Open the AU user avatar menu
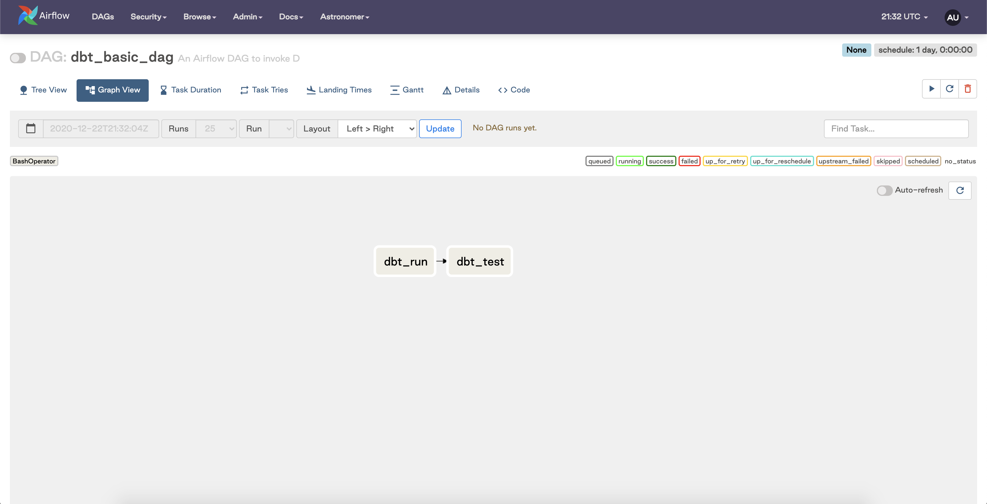 click(x=953, y=17)
